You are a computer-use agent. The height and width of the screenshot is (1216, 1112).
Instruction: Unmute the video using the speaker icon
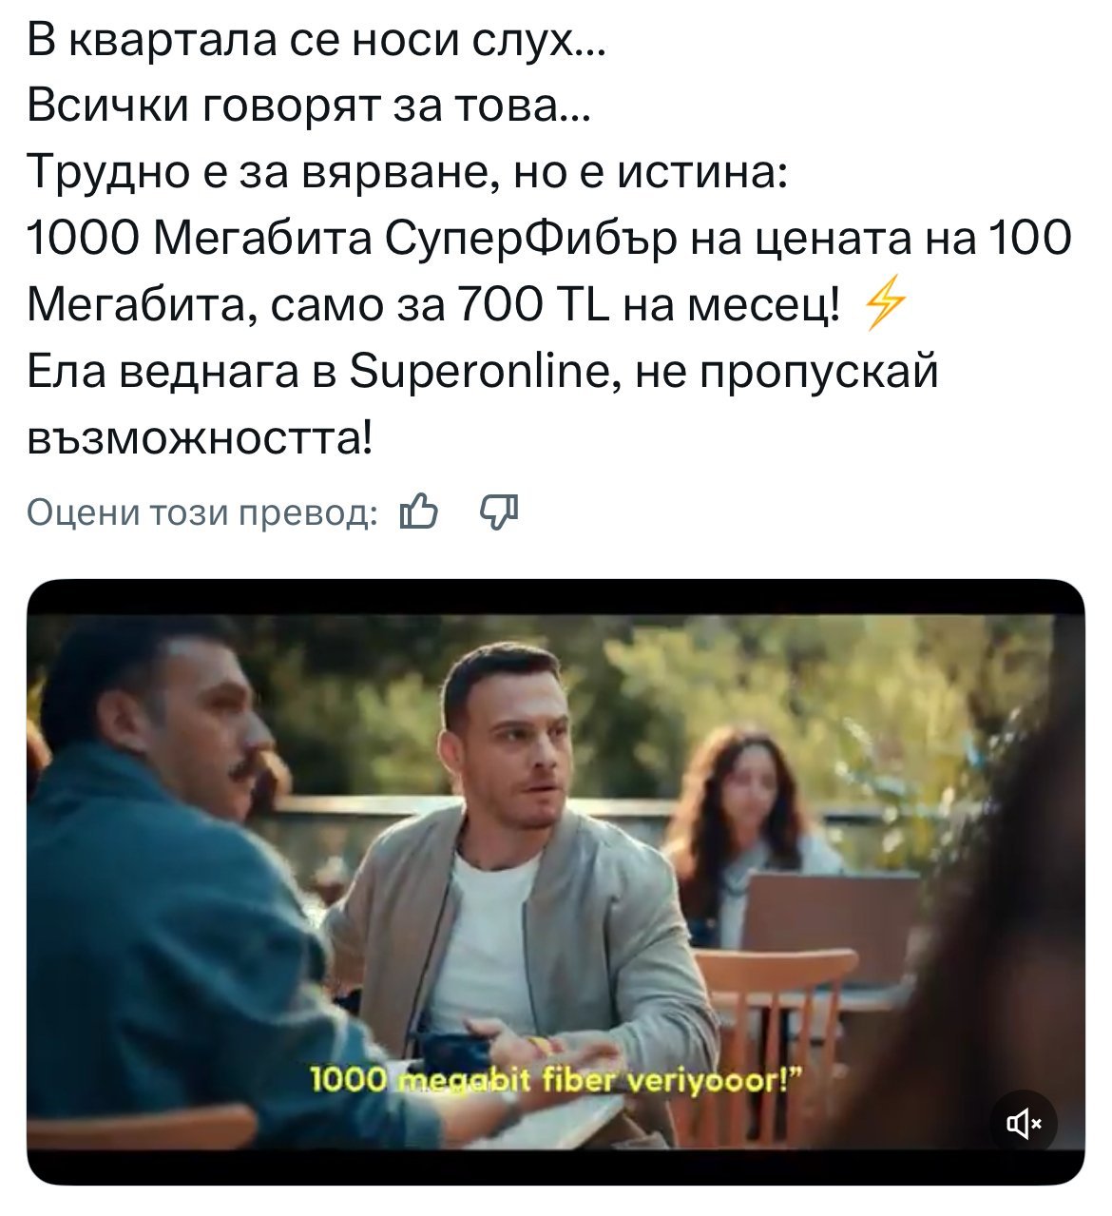[1024, 1125]
